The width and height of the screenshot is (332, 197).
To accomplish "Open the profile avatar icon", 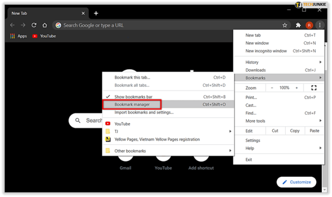I will tap(309, 26).
